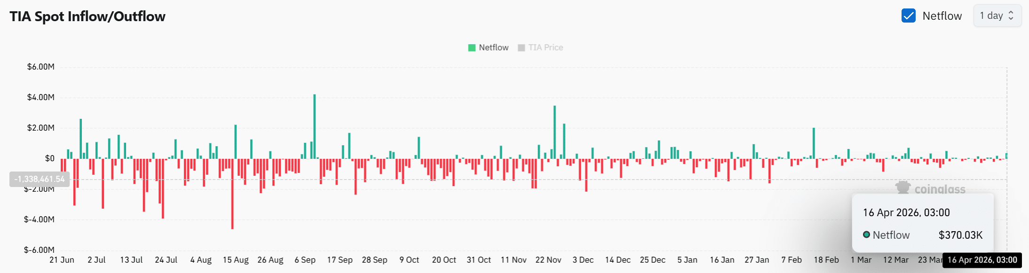The height and width of the screenshot is (273, 1029).
Task: Click the green Netflow legend swatch
Action: (x=472, y=47)
